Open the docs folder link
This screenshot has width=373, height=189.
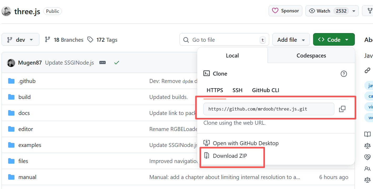point(24,113)
